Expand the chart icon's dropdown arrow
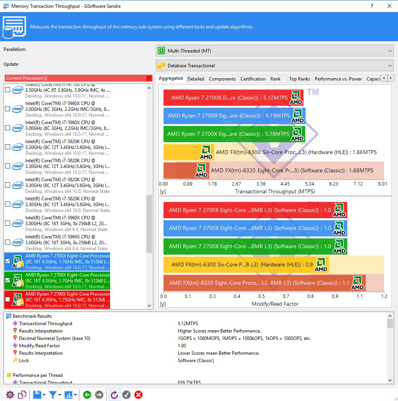Viewport: 398px width, 401px height. point(75,395)
